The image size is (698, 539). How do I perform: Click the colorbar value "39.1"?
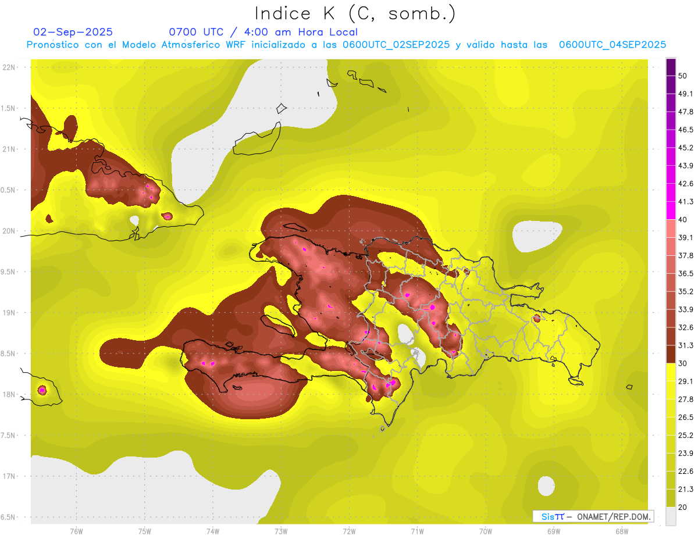(x=686, y=237)
